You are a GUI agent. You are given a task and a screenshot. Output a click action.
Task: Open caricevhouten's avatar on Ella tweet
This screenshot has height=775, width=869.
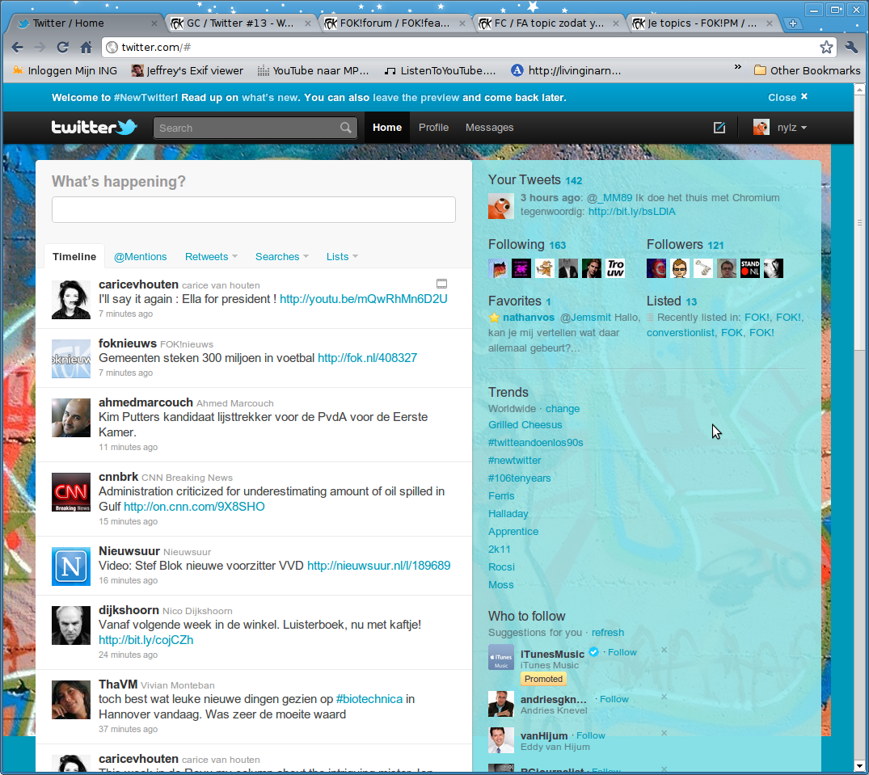71,300
